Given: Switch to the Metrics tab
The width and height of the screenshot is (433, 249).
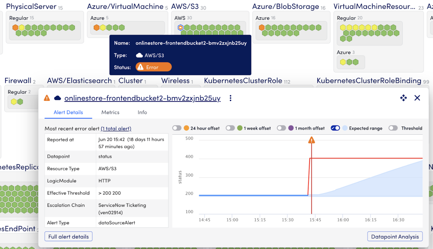Looking at the screenshot, I should pyautogui.click(x=110, y=112).
